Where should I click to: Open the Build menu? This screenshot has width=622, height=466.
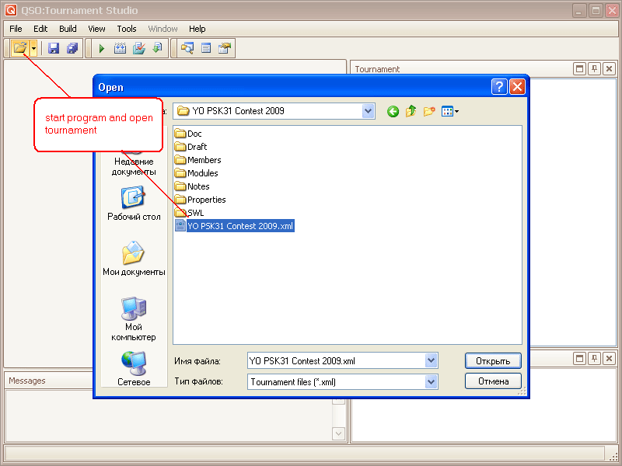click(x=68, y=29)
